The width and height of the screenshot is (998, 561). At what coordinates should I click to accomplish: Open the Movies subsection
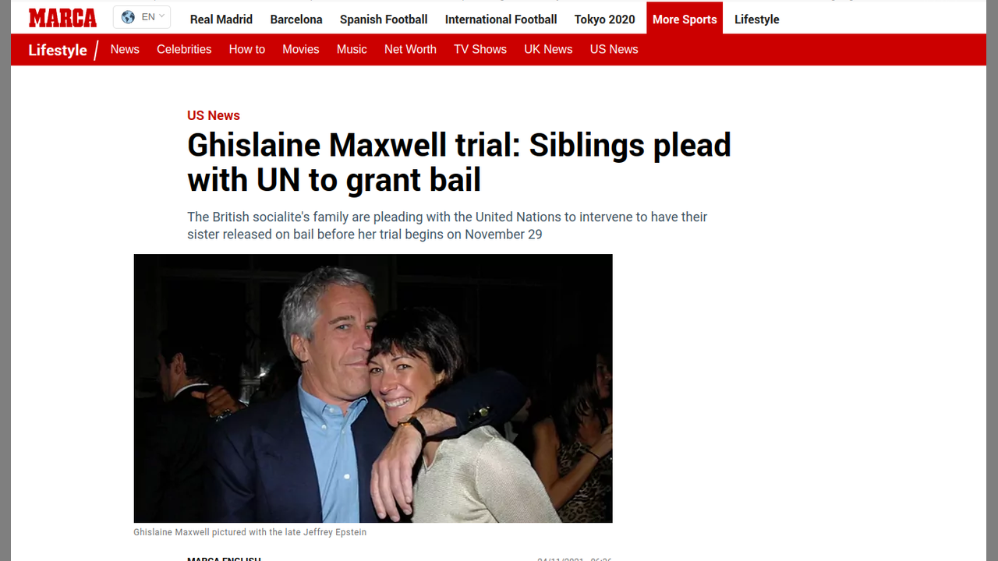click(x=301, y=49)
